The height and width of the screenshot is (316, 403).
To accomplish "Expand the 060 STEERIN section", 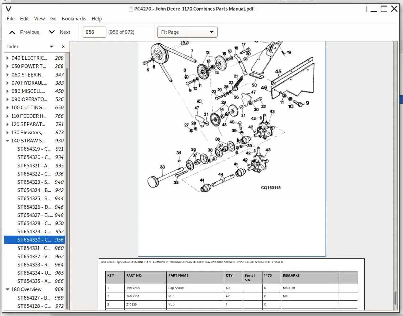I will point(8,75).
